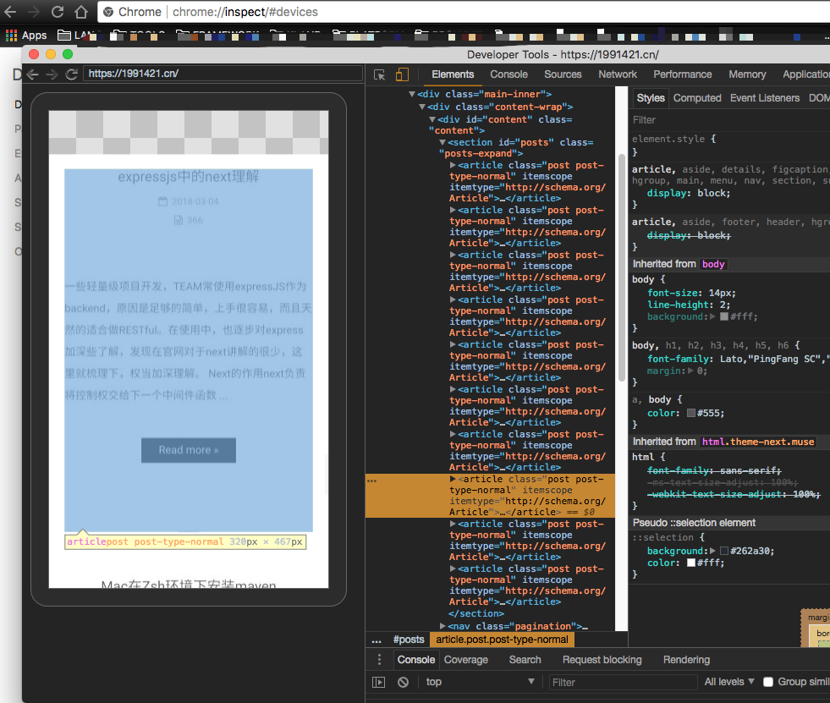Screen dimensions: 830x703
Task: Expand selection background shorthand triangle
Action: click(712, 551)
